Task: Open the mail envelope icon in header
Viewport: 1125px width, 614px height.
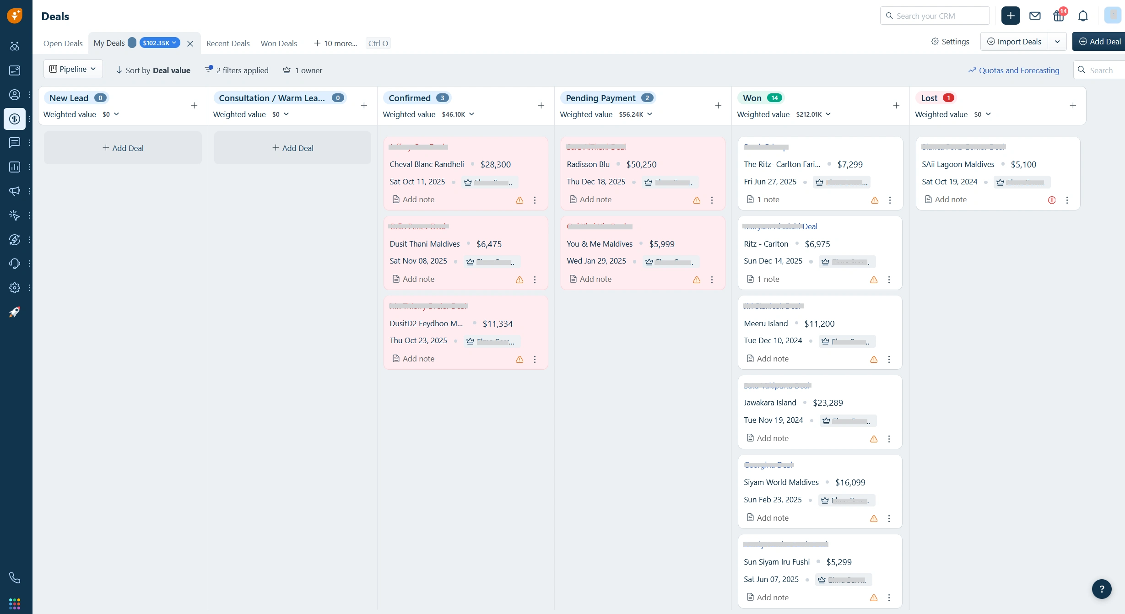Action: tap(1035, 16)
